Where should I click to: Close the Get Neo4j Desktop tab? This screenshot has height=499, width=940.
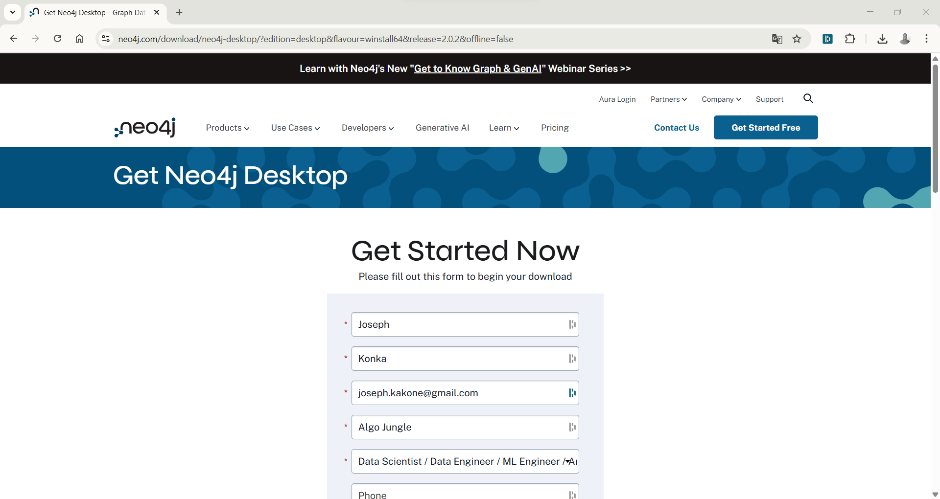click(x=157, y=12)
